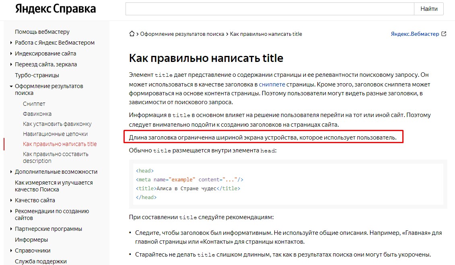Expand Индексирование сайта arrow

tap(11, 53)
